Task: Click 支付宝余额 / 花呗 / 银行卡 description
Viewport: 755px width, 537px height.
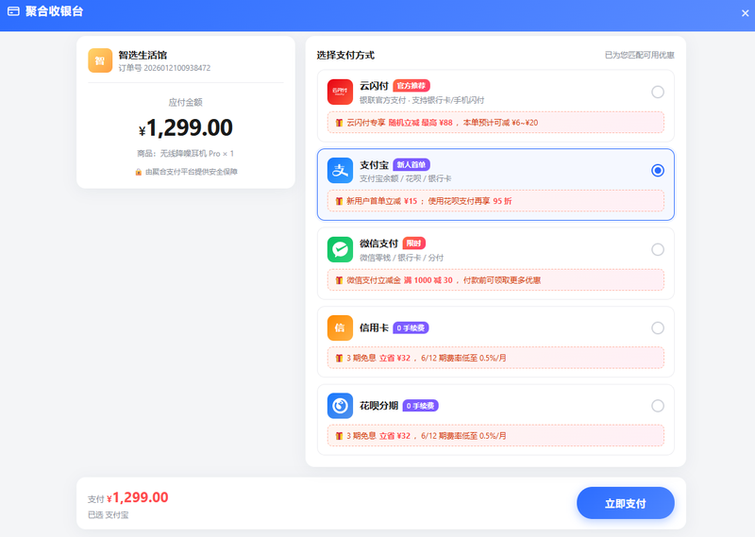Action: point(406,178)
